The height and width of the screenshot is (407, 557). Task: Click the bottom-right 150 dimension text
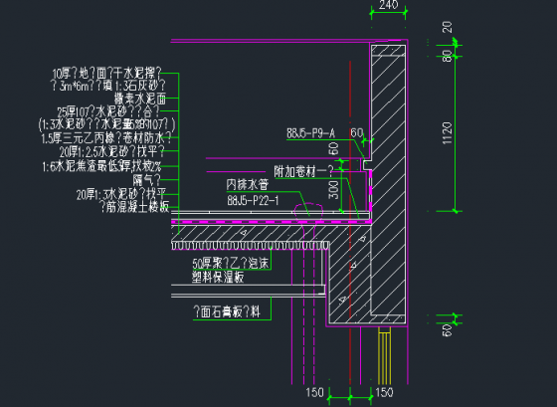[x=384, y=392]
